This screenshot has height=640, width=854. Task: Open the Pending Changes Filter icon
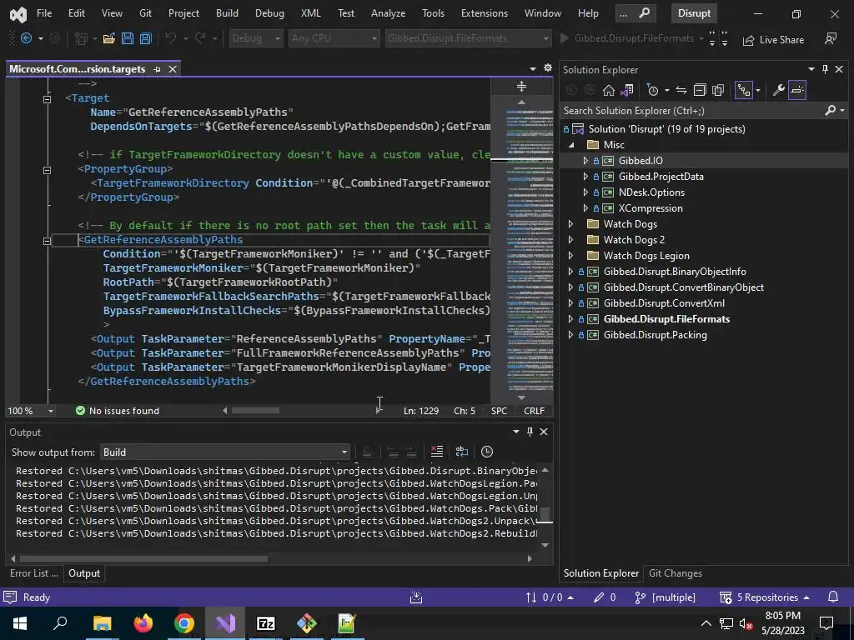[653, 90]
